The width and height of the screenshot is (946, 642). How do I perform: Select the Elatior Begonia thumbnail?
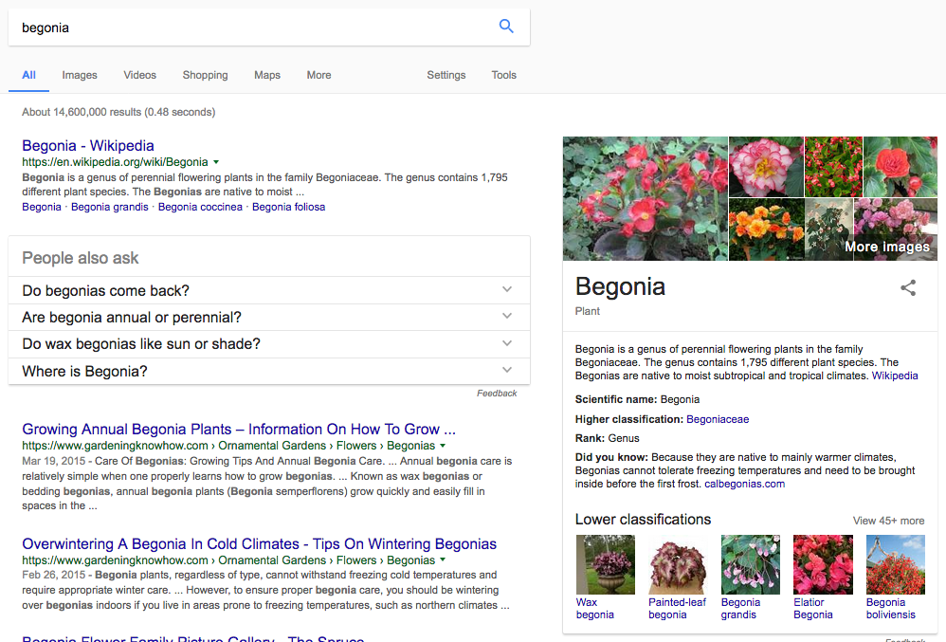tap(822, 563)
